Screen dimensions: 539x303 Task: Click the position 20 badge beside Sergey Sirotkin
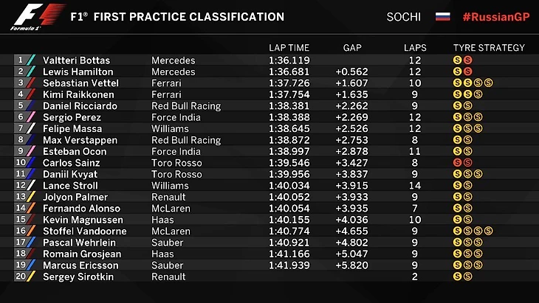click(24, 276)
